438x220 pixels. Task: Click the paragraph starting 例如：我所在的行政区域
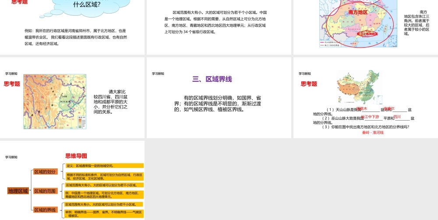pos(76,37)
